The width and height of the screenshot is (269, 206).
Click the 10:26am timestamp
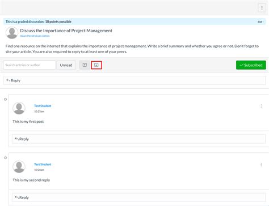39,170
